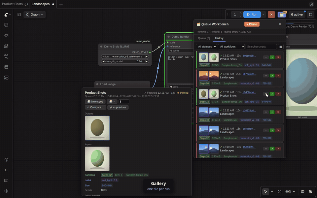Pause the queue with the Pause button
Viewport: 317px width, 198px height.
click(x=252, y=24)
